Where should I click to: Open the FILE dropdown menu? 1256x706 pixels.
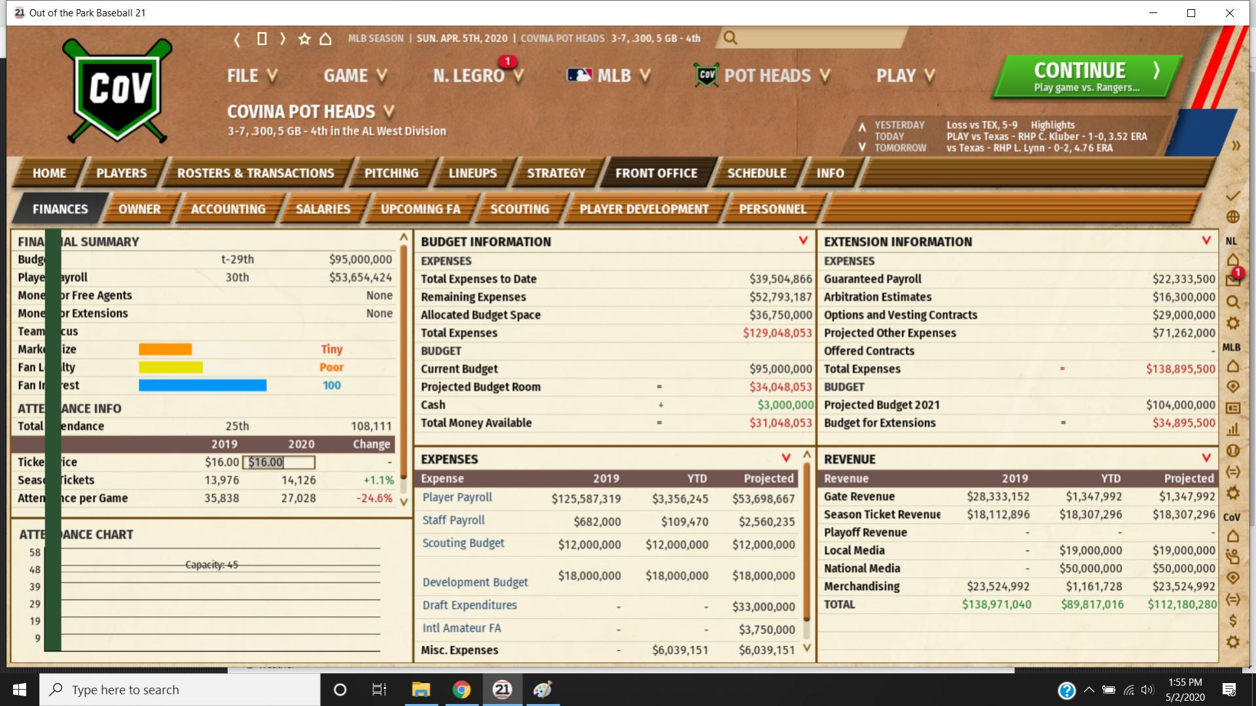(x=252, y=76)
